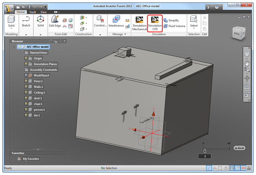Toggle visibility bulb for WorkPlane3

(26, 75)
